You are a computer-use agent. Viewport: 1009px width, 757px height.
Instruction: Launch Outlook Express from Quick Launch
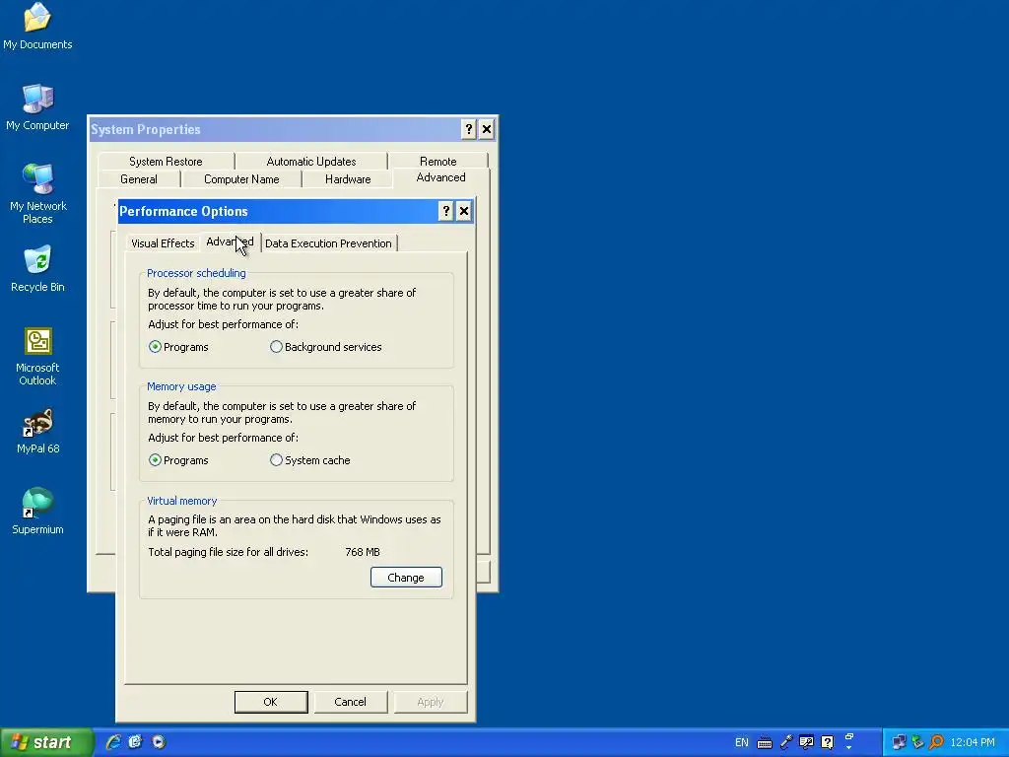[135, 742]
